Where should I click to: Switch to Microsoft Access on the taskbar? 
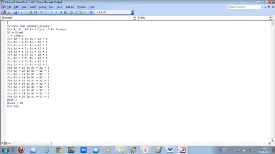[x=182, y=150]
